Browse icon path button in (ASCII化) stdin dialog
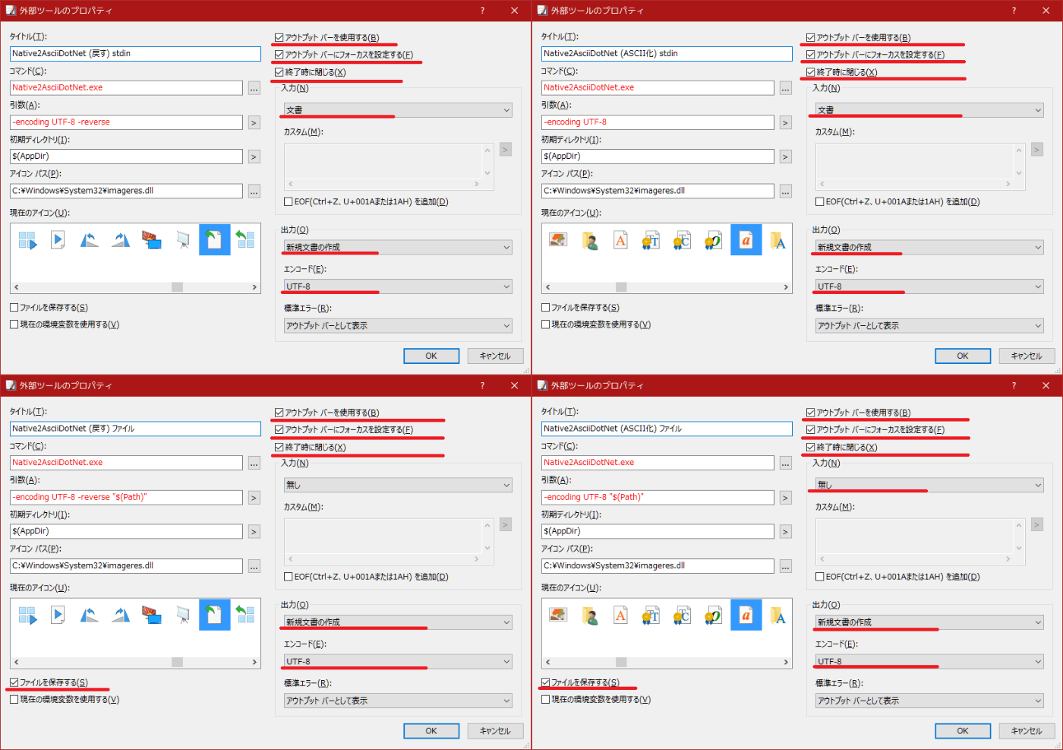Image resolution: width=1063 pixels, height=750 pixels. pyautogui.click(x=785, y=191)
